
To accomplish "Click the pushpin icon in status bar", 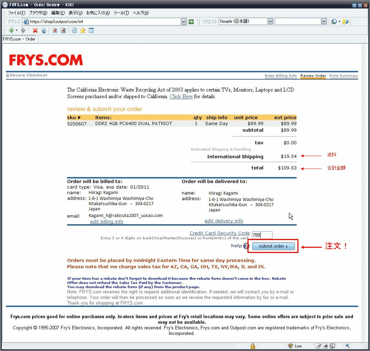I will [x=318, y=346].
